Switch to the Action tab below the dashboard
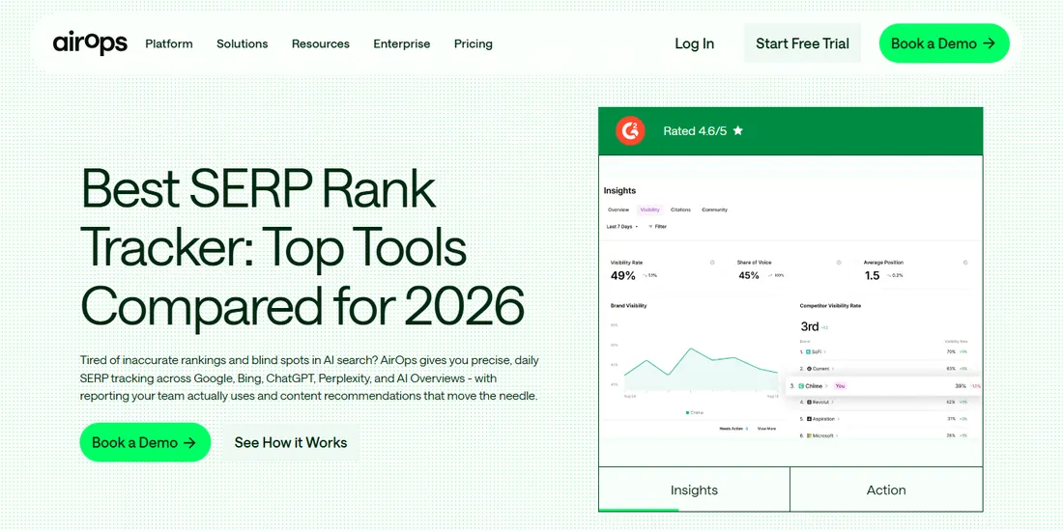 (886, 489)
